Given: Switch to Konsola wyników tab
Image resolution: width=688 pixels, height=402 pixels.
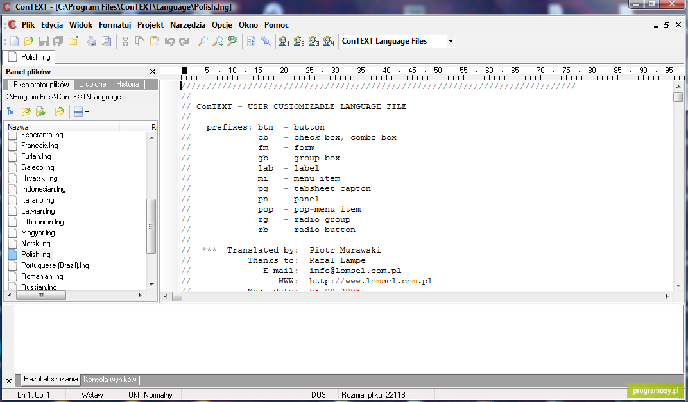Looking at the screenshot, I should pos(110,380).
